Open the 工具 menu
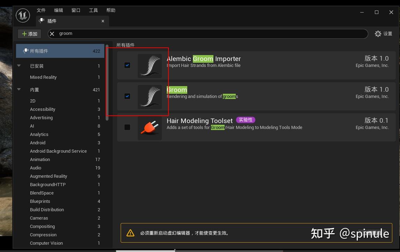 tap(93, 10)
